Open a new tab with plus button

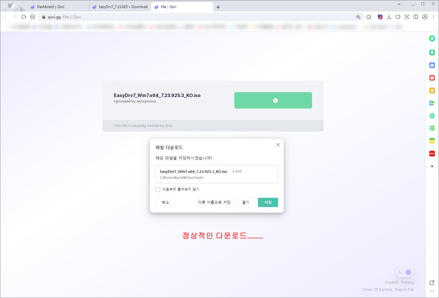pyautogui.click(x=218, y=7)
